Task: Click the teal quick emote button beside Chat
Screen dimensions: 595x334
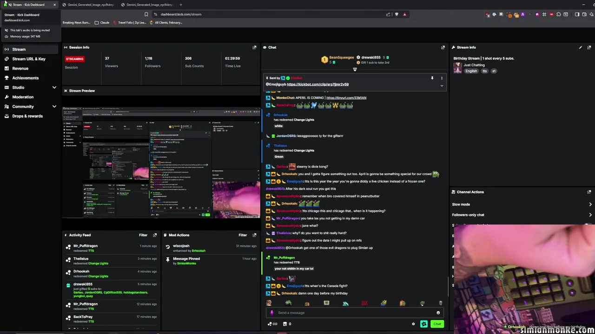Action: click(424, 324)
